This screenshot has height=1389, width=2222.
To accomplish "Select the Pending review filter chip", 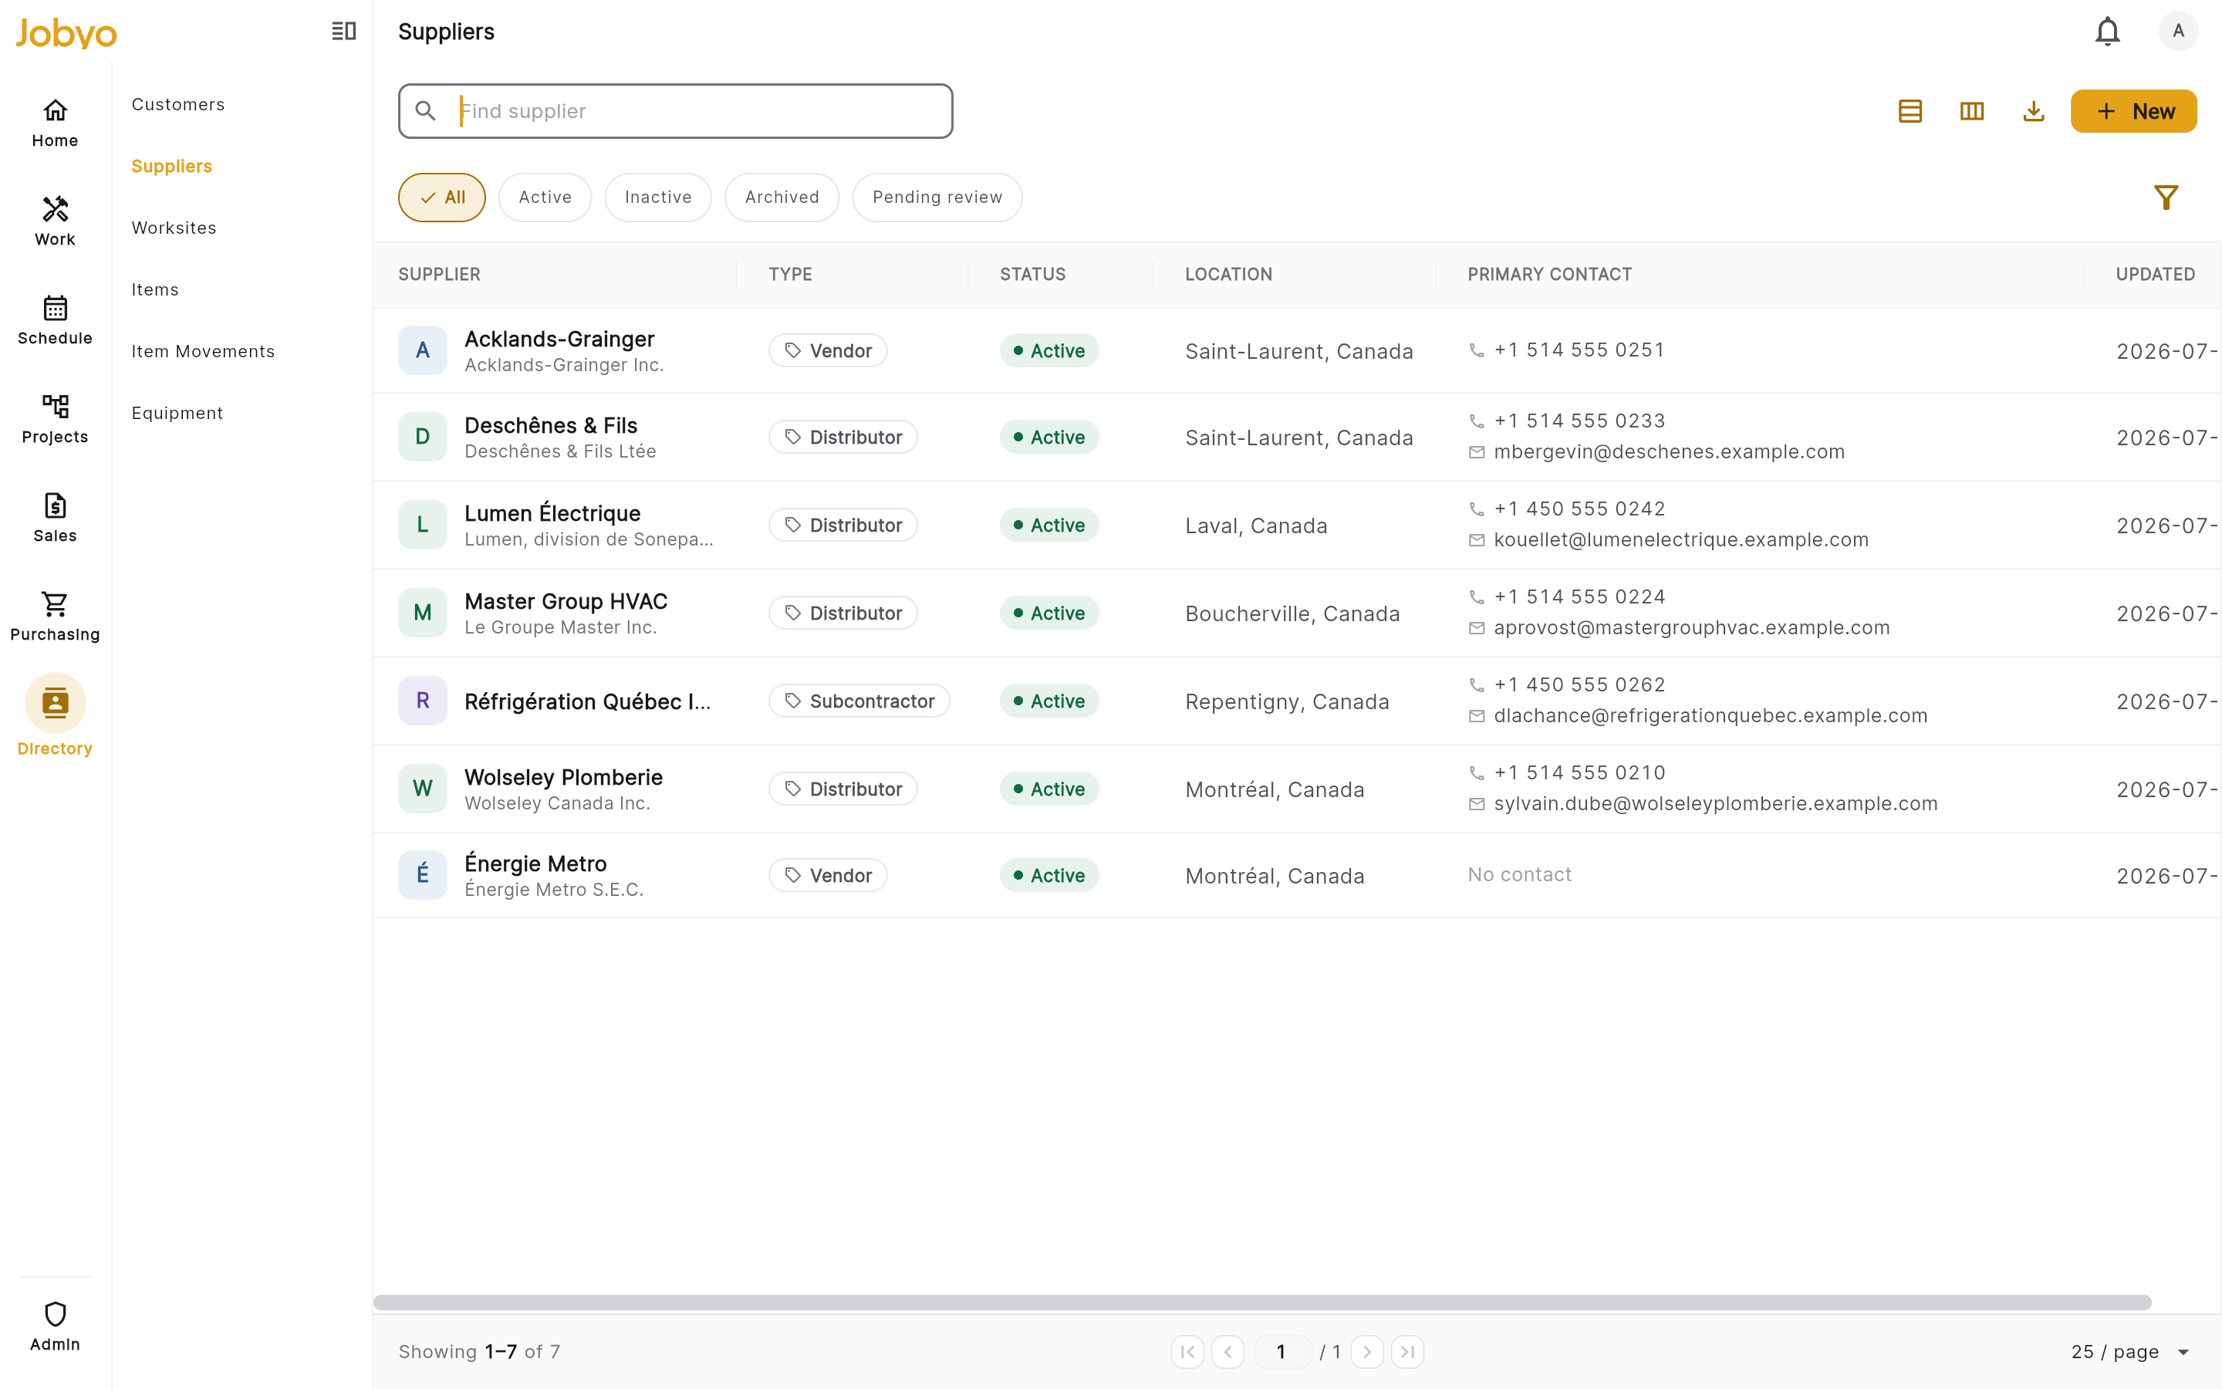I will point(937,198).
